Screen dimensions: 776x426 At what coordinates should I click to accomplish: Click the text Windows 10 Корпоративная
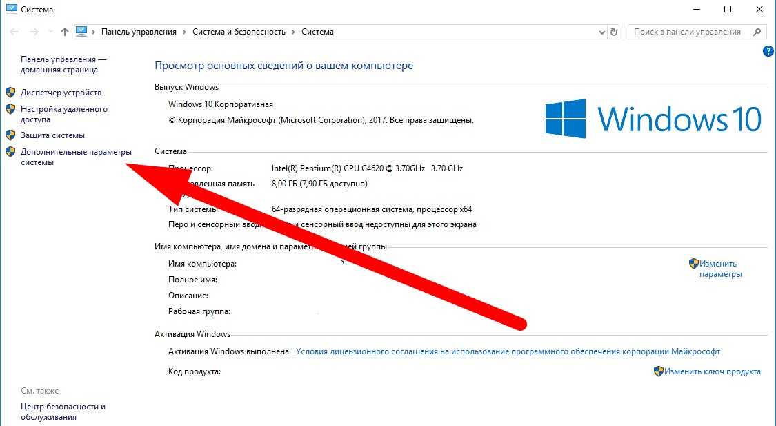[221, 104]
